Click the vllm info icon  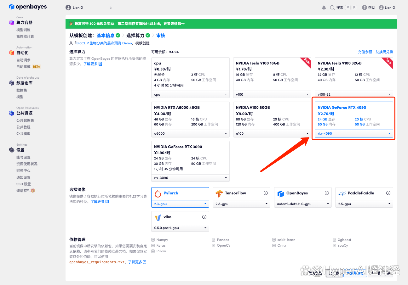[x=204, y=217]
